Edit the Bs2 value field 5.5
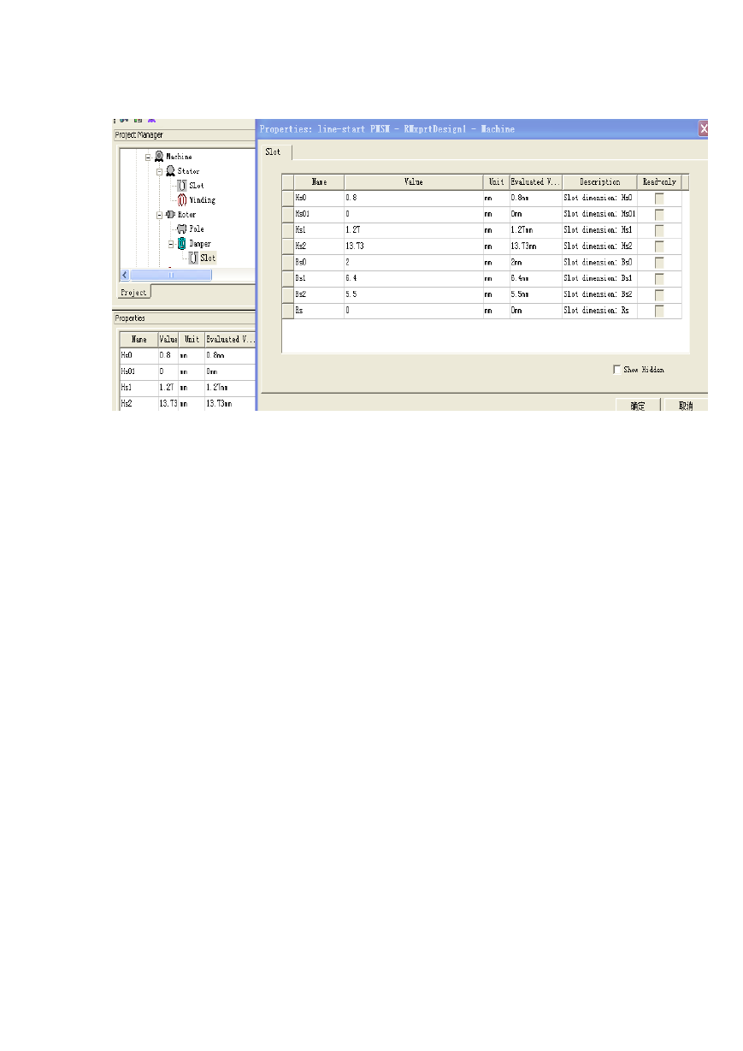The height and width of the screenshot is (1051, 743). [x=414, y=295]
